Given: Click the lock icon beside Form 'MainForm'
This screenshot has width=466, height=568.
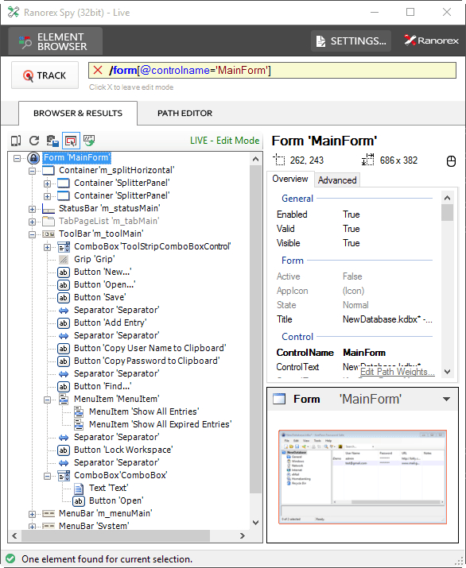Looking at the screenshot, I should tap(33, 158).
